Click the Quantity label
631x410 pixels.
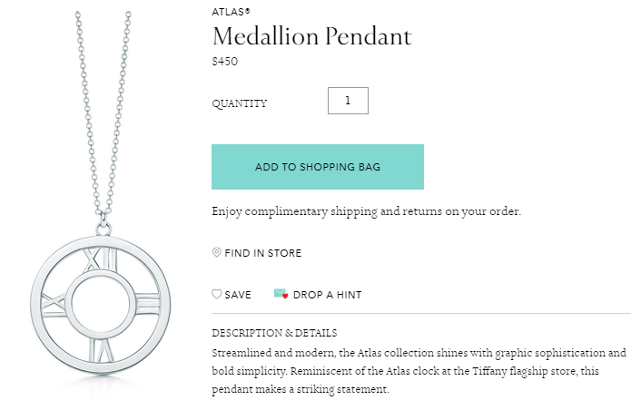tap(240, 103)
